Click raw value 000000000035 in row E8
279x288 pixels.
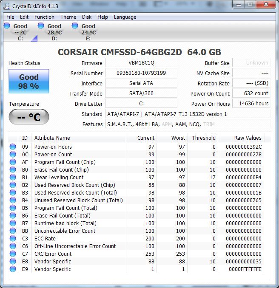244,261
